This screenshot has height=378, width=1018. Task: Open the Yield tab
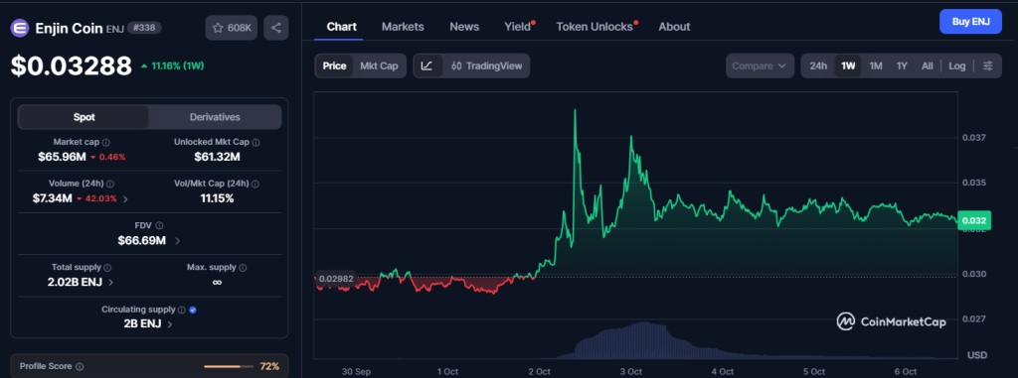pos(519,27)
